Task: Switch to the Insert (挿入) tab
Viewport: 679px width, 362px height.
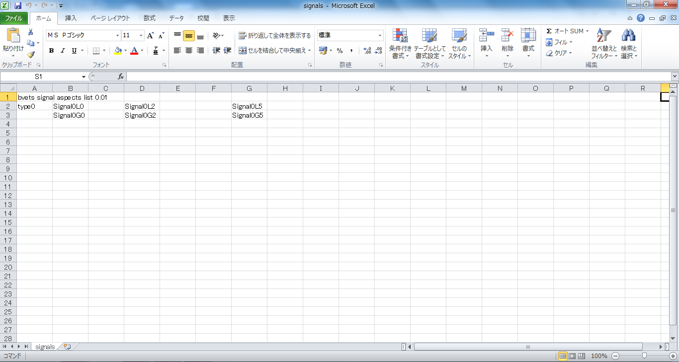Action: 71,18
